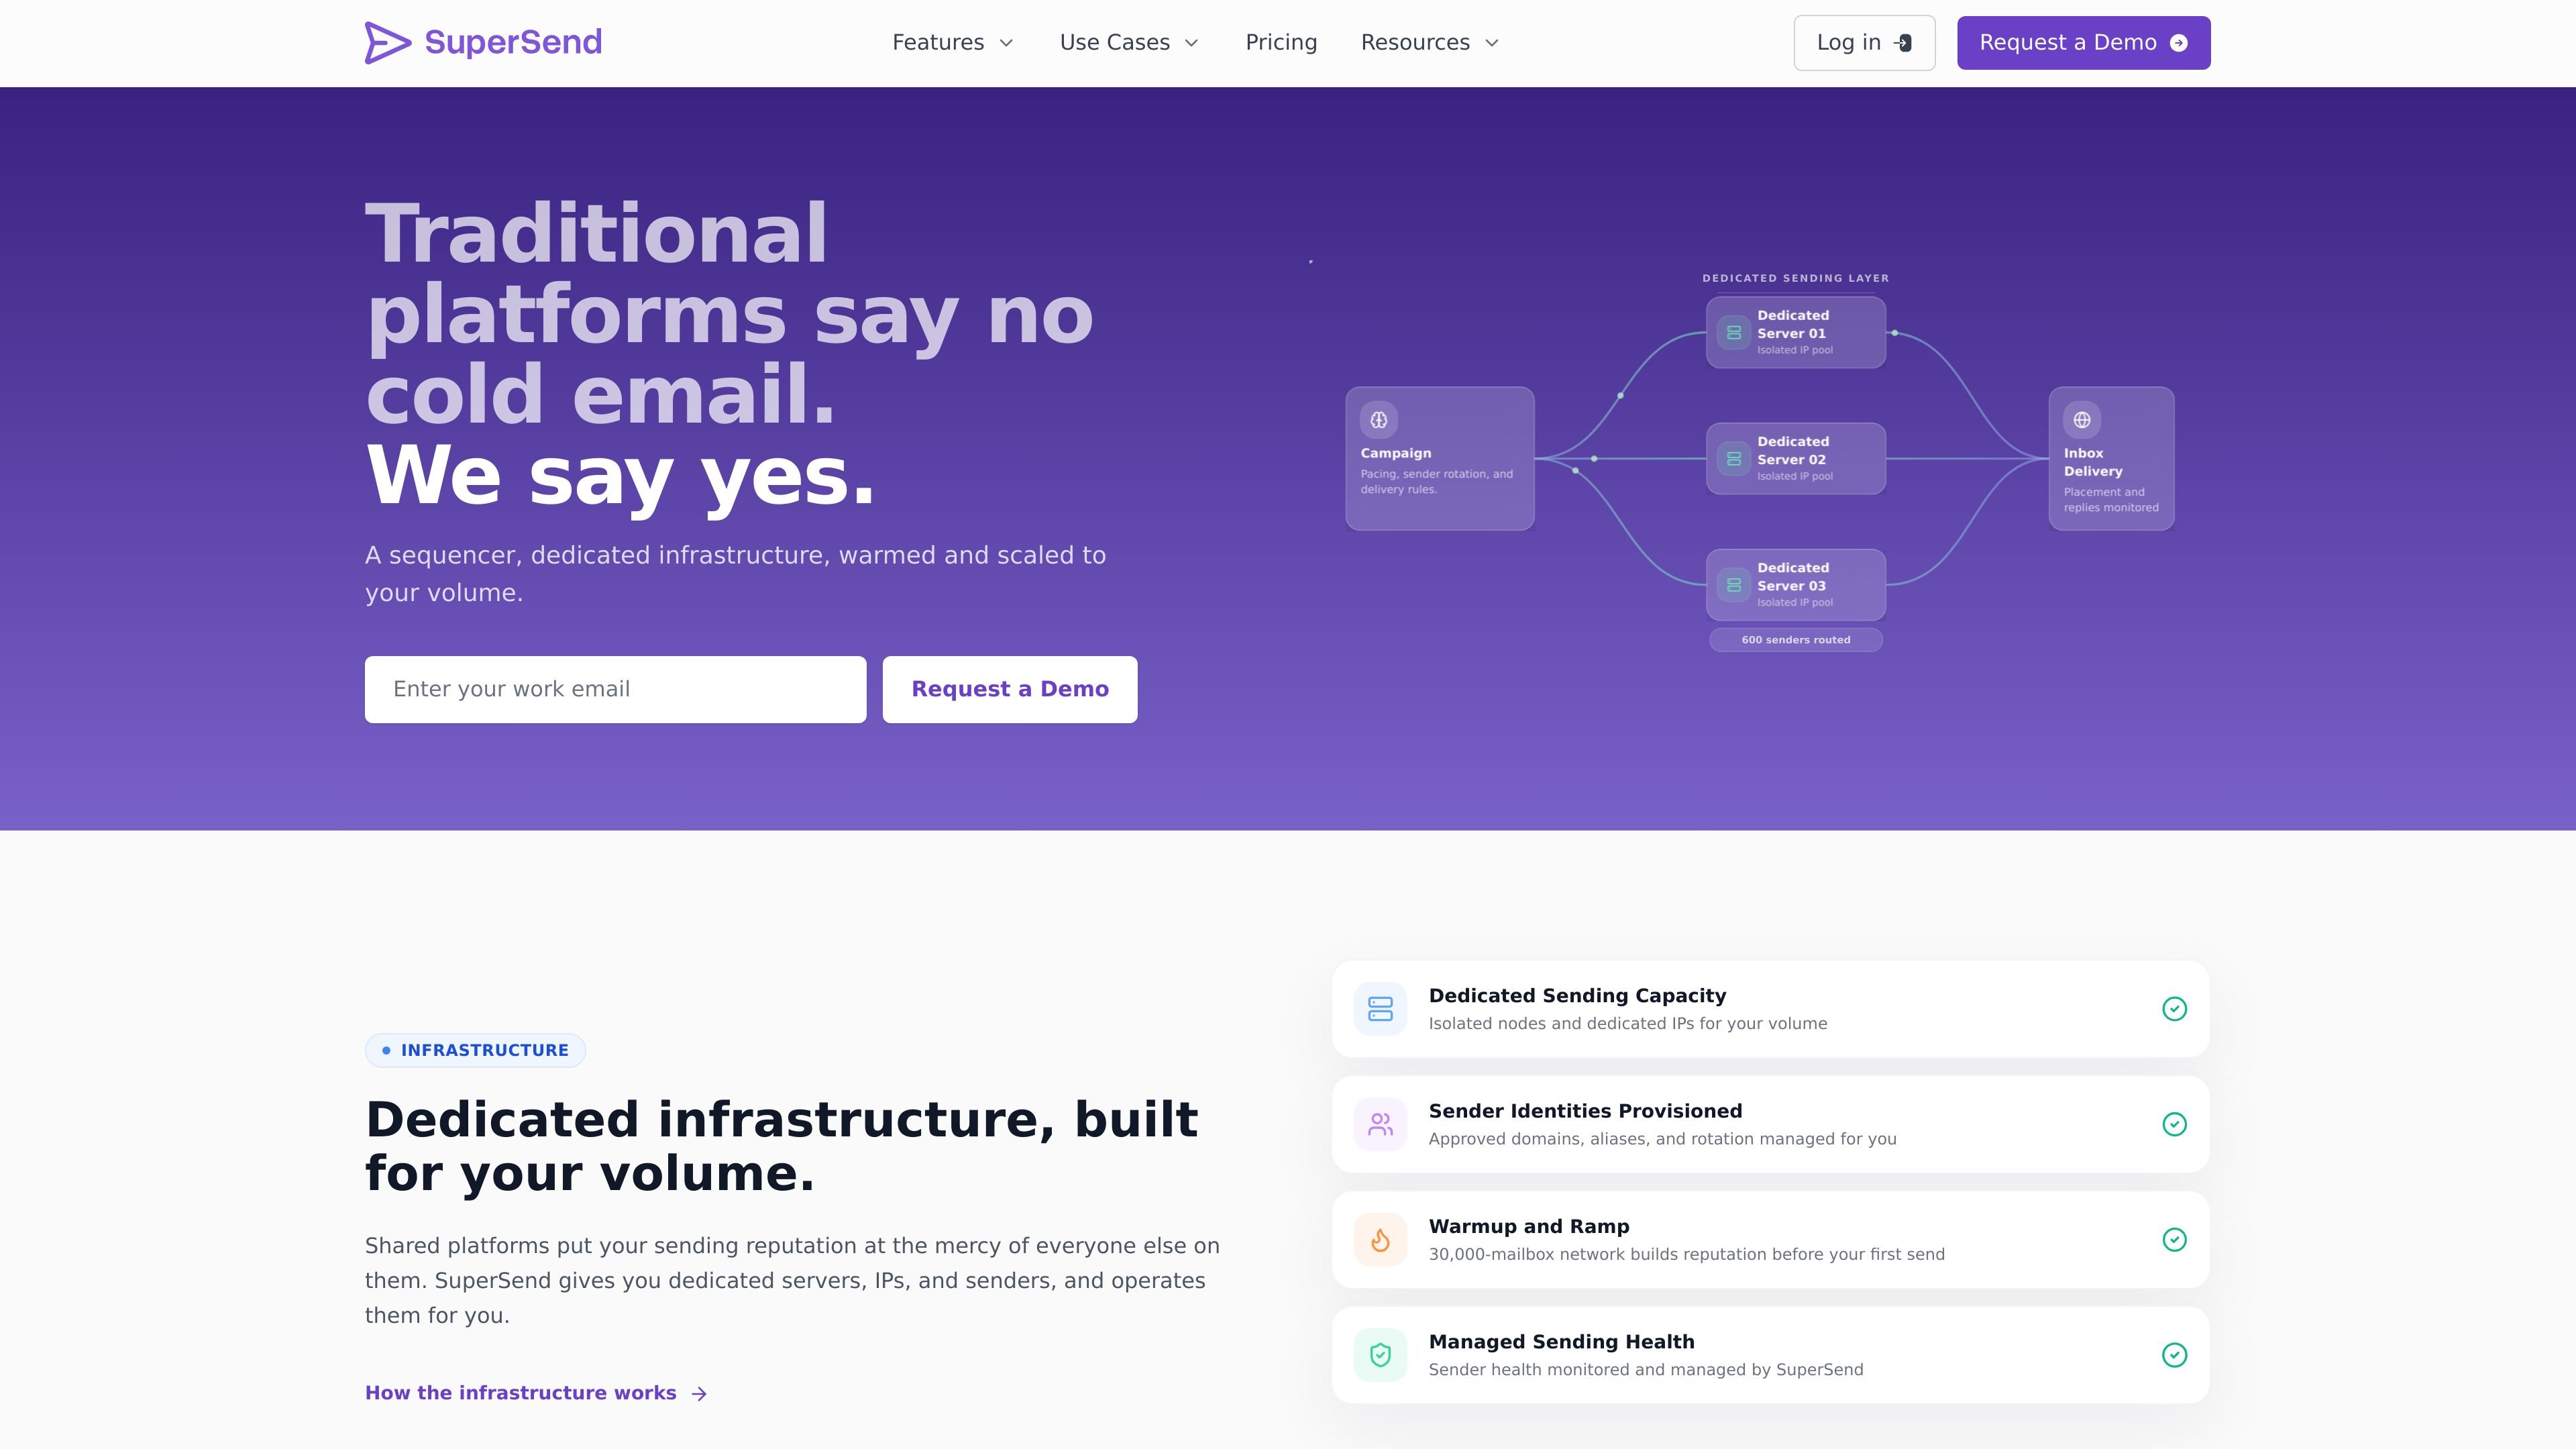Click the 600 senders routed badge
The width and height of the screenshot is (2576, 1449).
[x=1796, y=640]
